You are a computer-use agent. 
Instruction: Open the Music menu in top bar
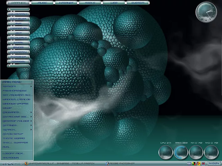pyautogui.click(x=42, y=3)
